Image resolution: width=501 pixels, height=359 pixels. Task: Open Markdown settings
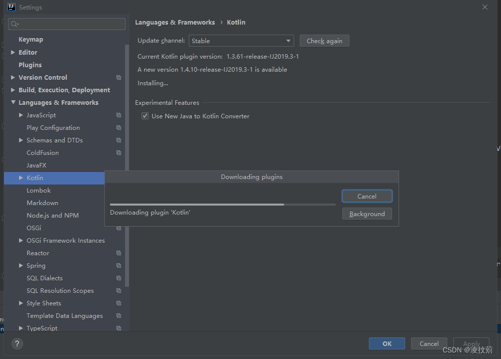[x=42, y=203]
